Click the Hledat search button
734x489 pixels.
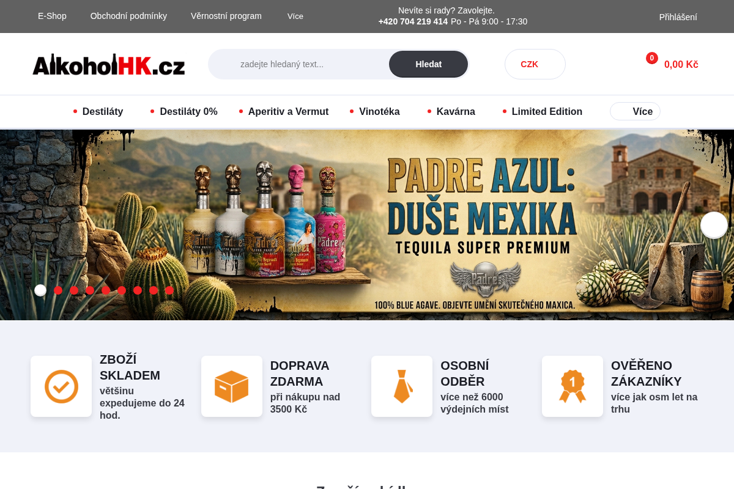(428, 64)
